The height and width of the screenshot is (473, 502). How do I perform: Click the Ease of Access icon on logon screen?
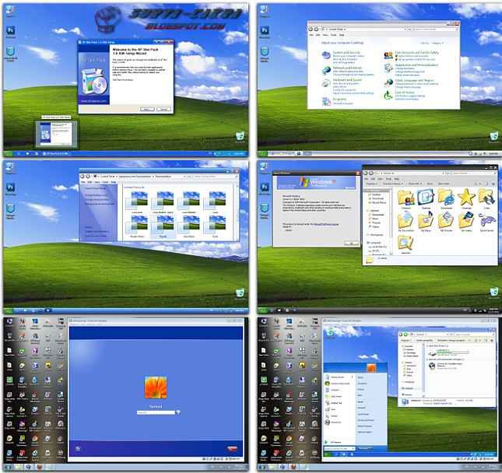pos(78,449)
